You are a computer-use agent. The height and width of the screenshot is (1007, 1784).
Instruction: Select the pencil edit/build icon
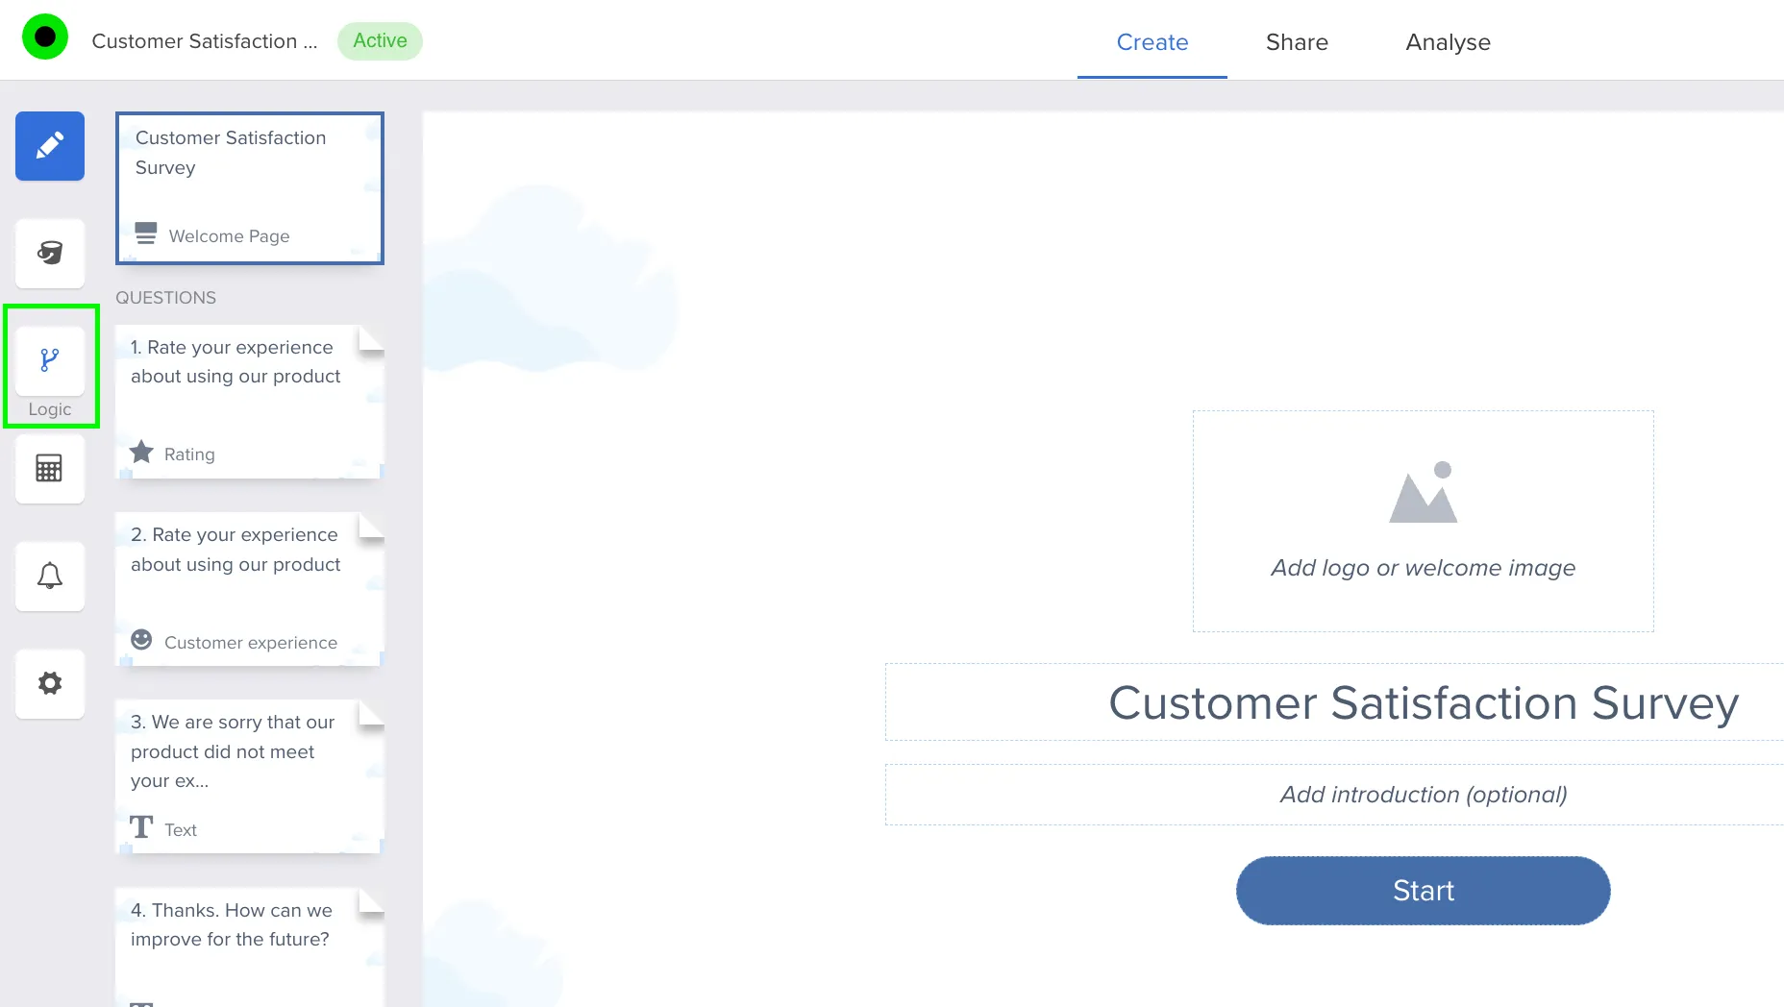coord(50,146)
